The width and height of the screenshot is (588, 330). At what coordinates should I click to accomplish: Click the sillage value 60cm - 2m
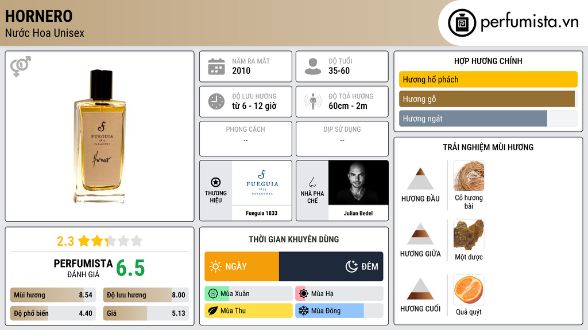pyautogui.click(x=348, y=106)
